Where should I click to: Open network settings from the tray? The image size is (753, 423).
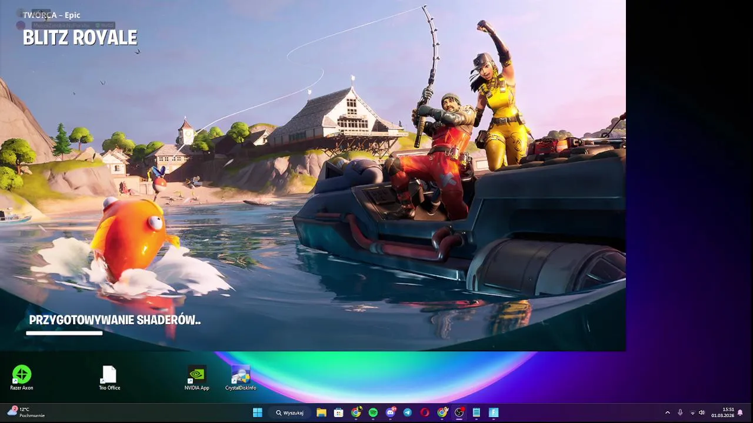click(x=692, y=412)
